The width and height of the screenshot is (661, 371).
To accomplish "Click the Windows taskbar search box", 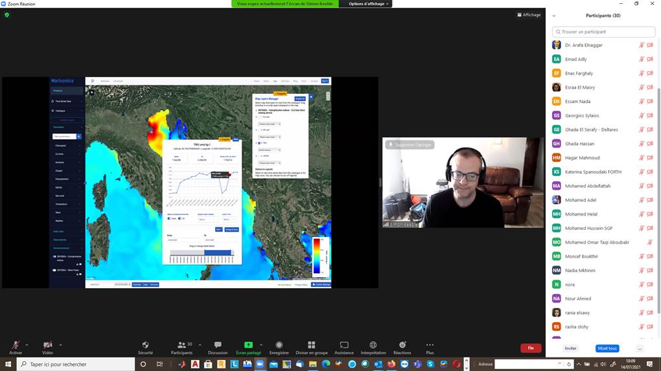I will point(76,365).
